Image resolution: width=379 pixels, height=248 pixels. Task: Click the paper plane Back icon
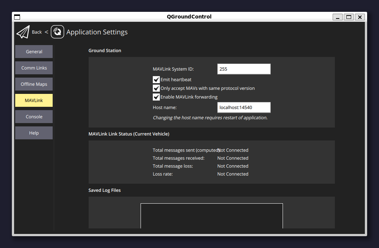(x=23, y=32)
